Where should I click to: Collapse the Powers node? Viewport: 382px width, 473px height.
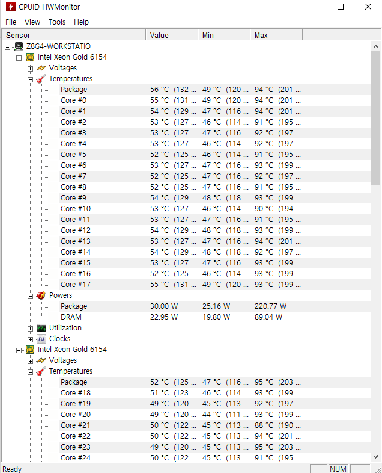pos(30,296)
